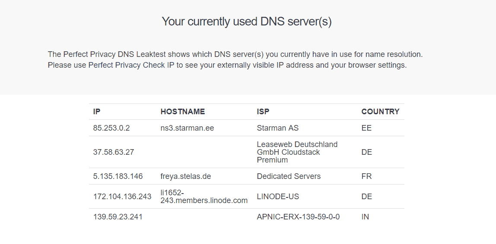Click Leaseweb Deutschland GmbH ISP entry
The height and width of the screenshot is (244, 496).
click(x=297, y=152)
